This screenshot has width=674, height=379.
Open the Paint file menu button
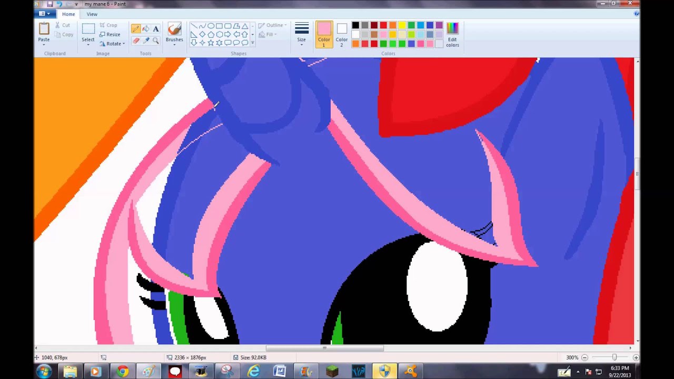(45, 14)
